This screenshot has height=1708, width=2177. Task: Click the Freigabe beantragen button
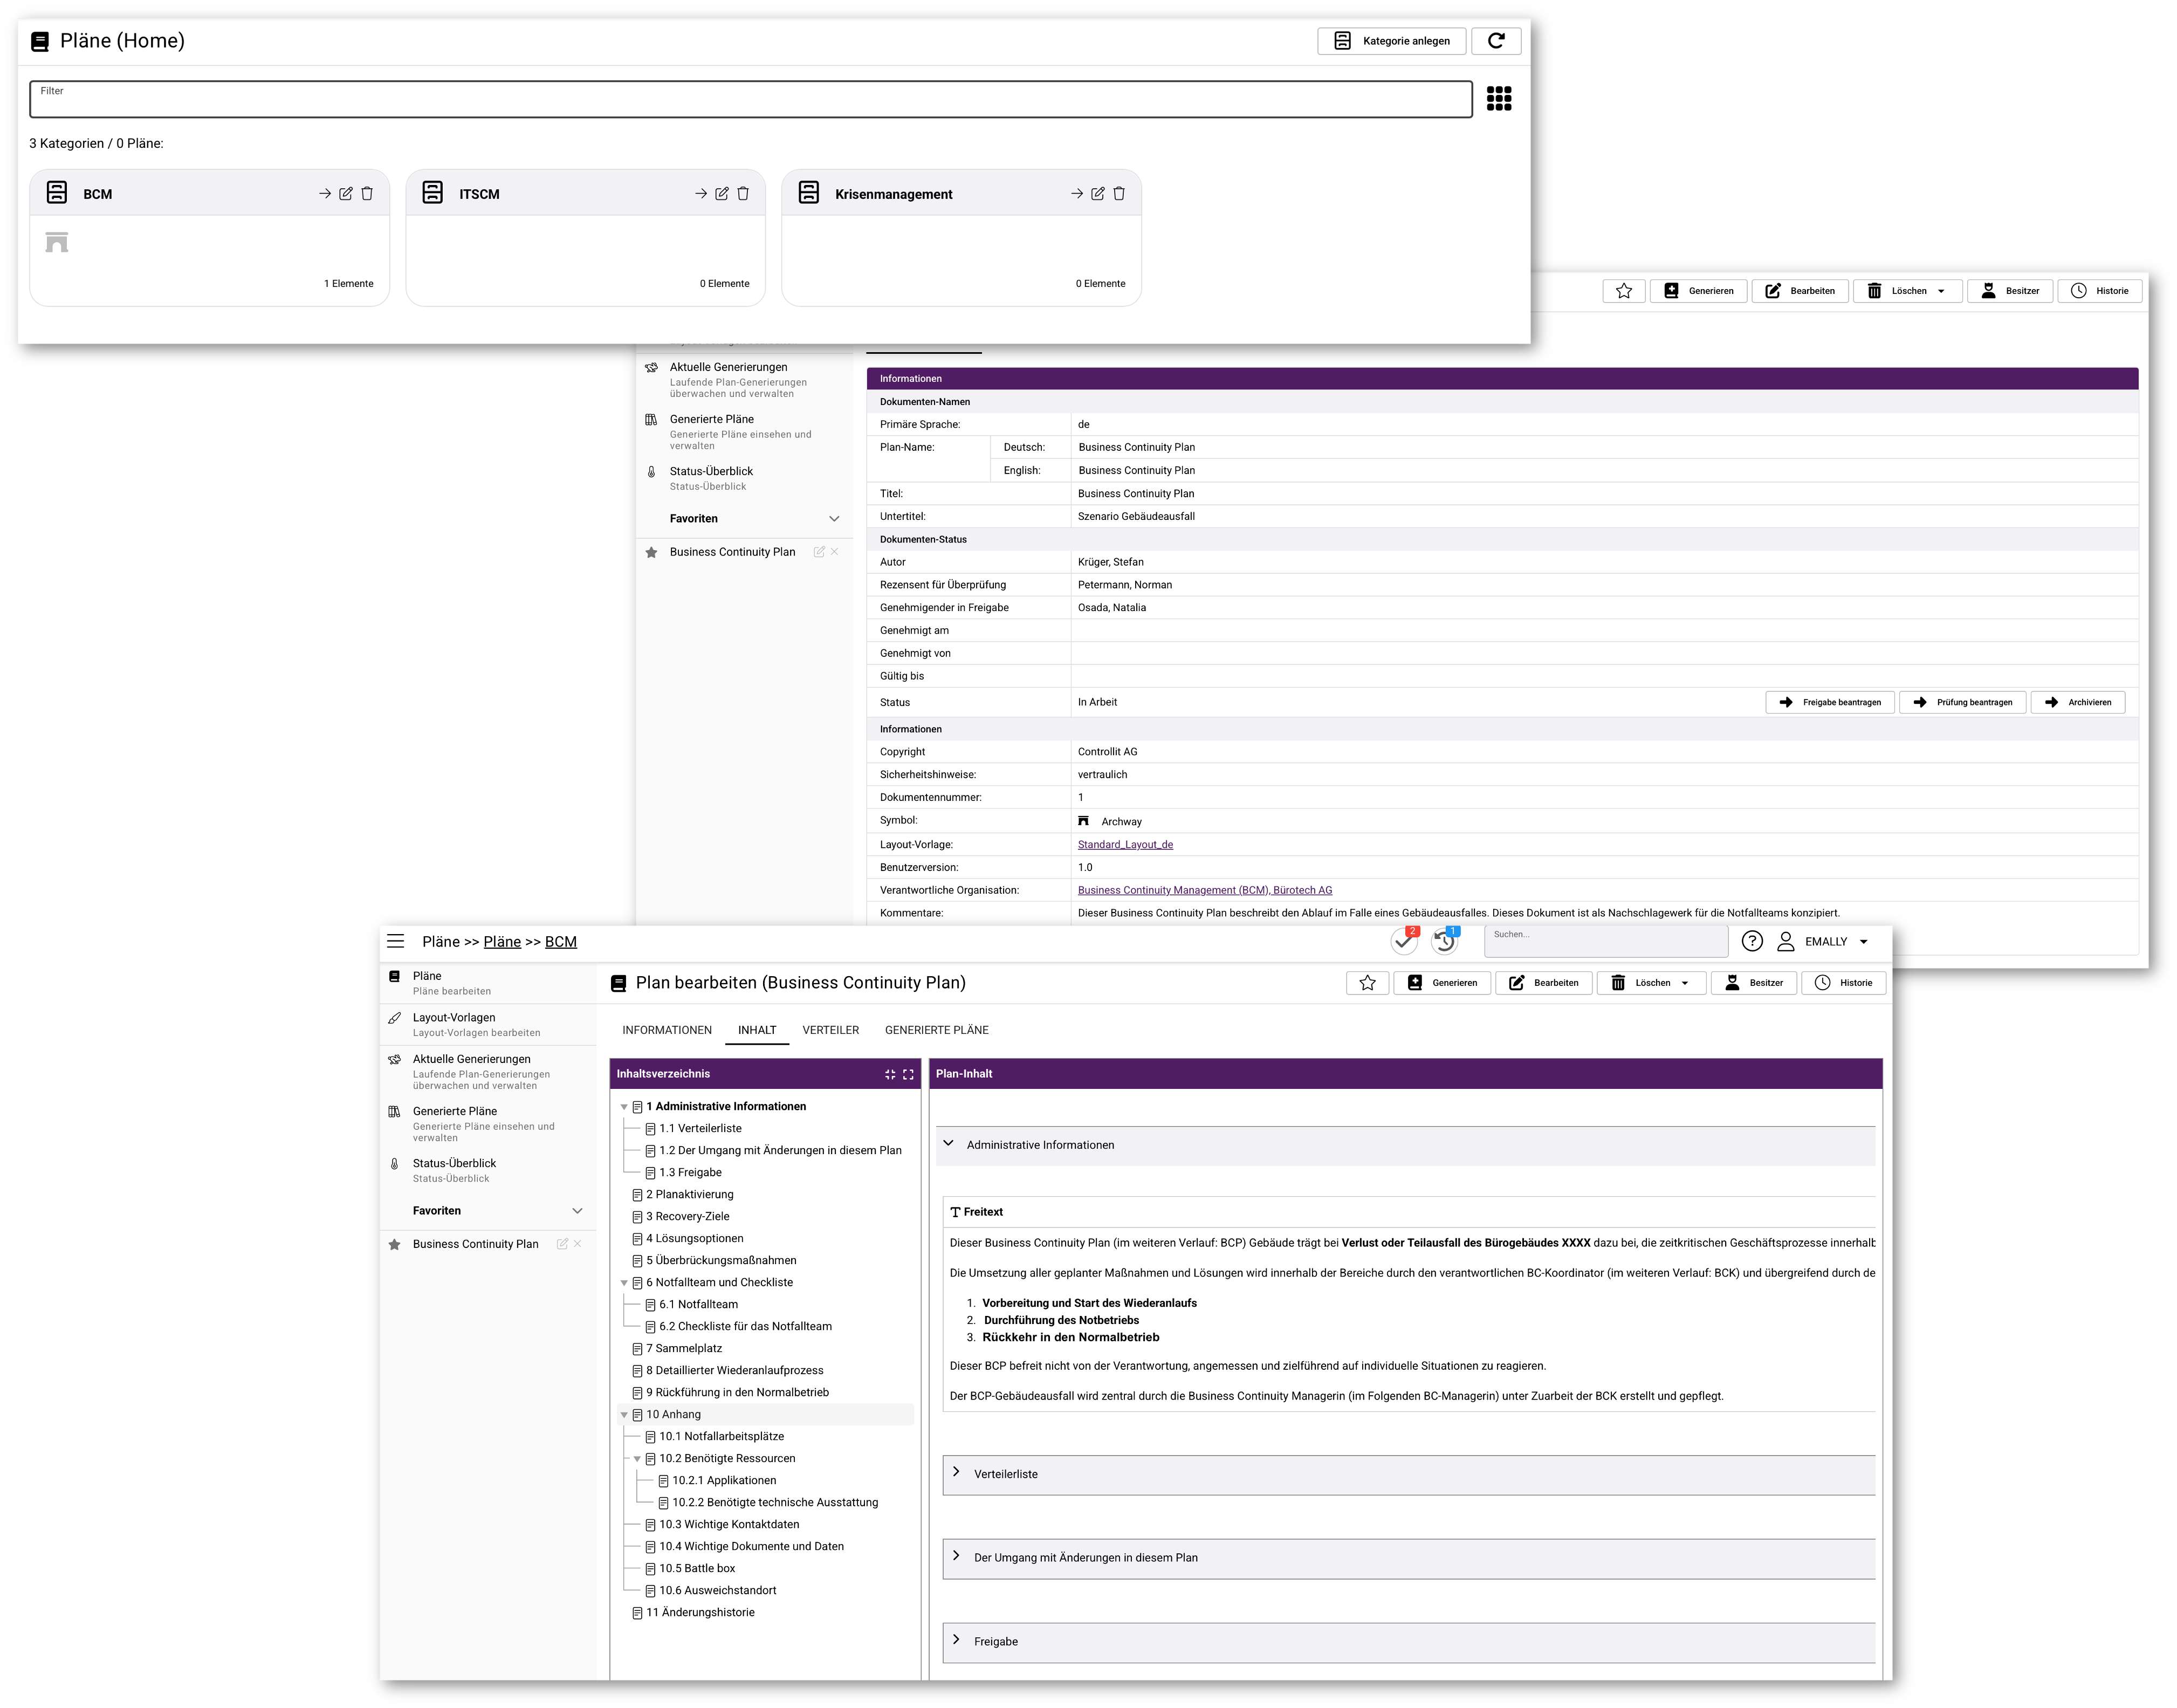click(x=1829, y=702)
